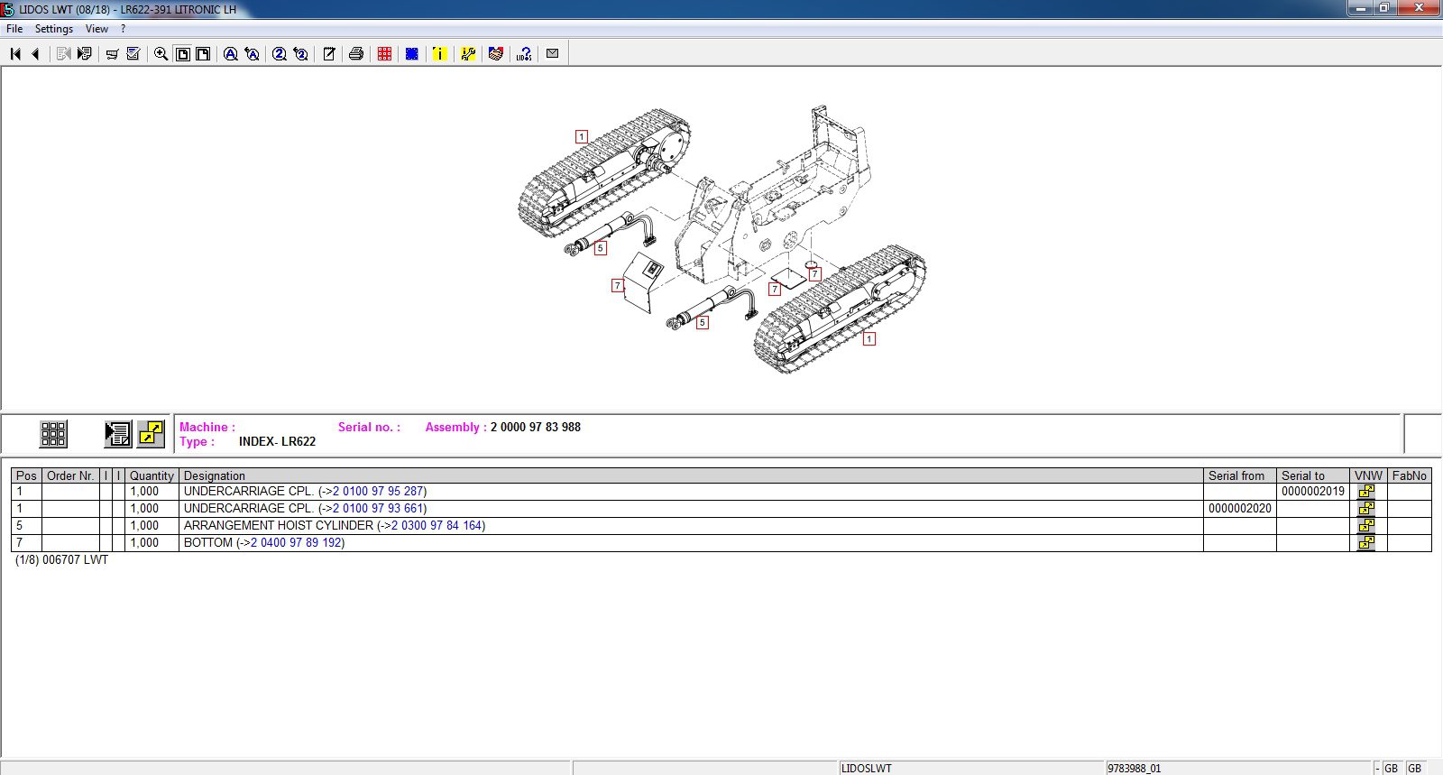Open the View menu
Screen dimensions: 1443x775
pyautogui.click(x=97, y=29)
